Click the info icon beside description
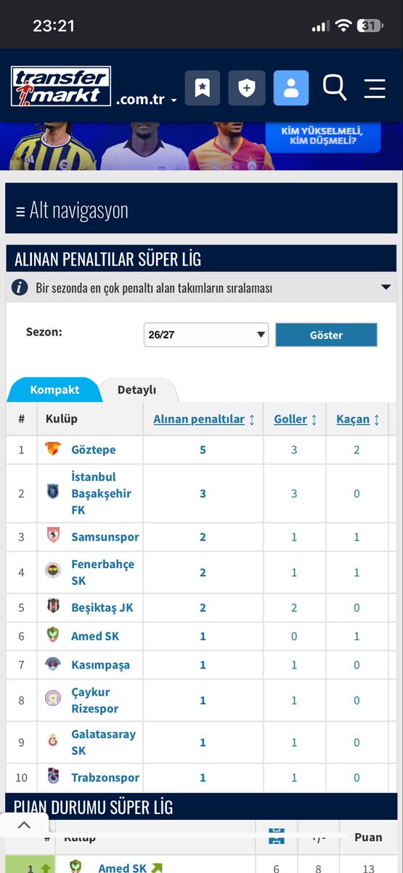 tap(20, 288)
